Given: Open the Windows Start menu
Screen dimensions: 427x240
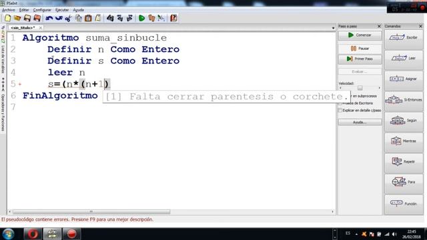Looking at the screenshot, I should click(8, 234).
